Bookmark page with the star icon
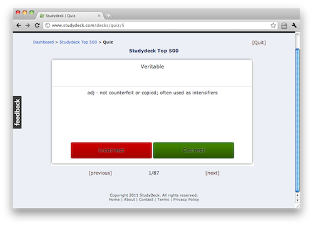 [x=273, y=26]
